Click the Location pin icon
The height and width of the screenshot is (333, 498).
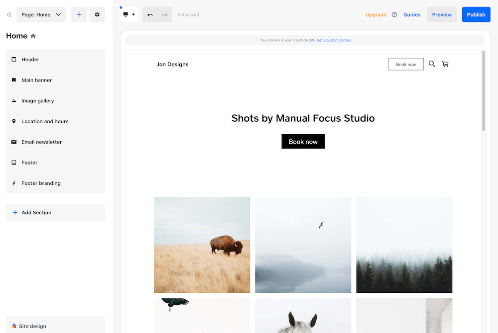[14, 121]
